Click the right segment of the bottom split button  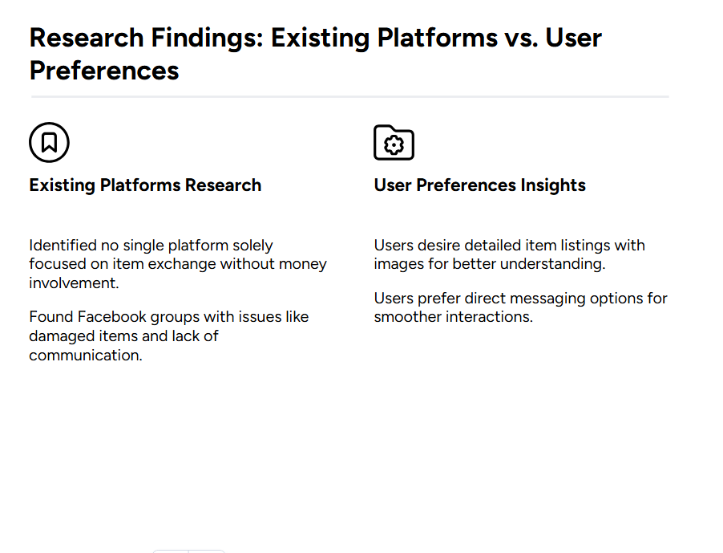tap(207, 551)
